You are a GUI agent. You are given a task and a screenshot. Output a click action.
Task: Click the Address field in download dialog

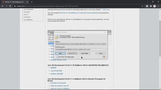[x=80, y=44]
